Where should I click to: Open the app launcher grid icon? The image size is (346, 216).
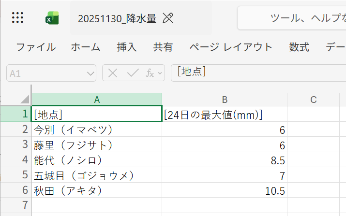tap(17, 17)
